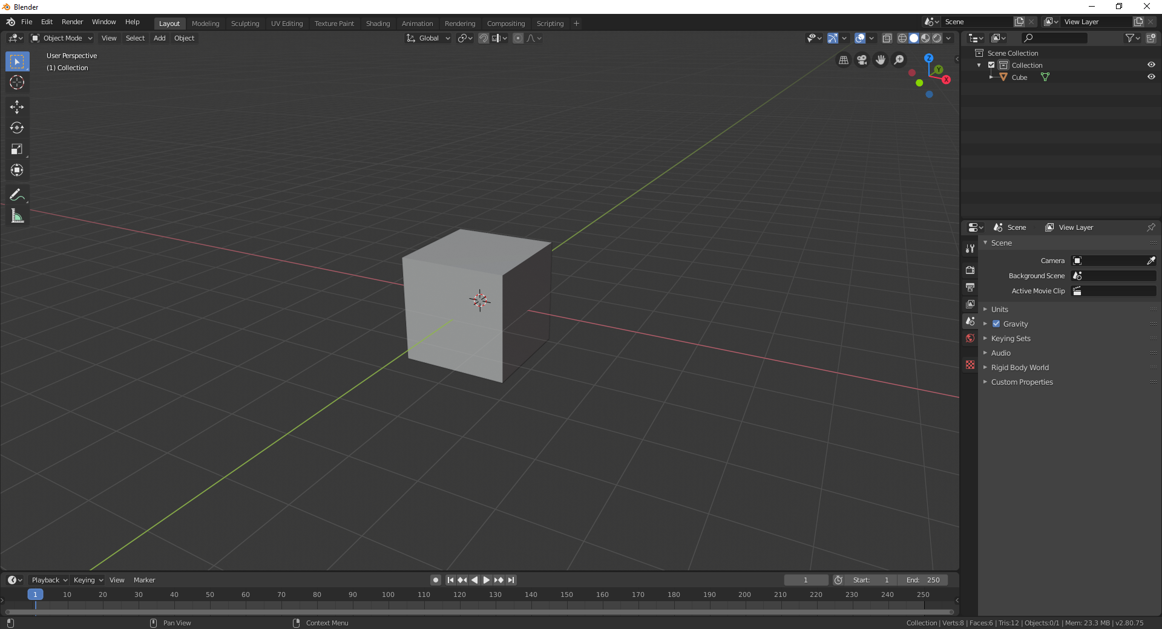Open the Add menu in viewport header
The image size is (1162, 629).
point(159,38)
